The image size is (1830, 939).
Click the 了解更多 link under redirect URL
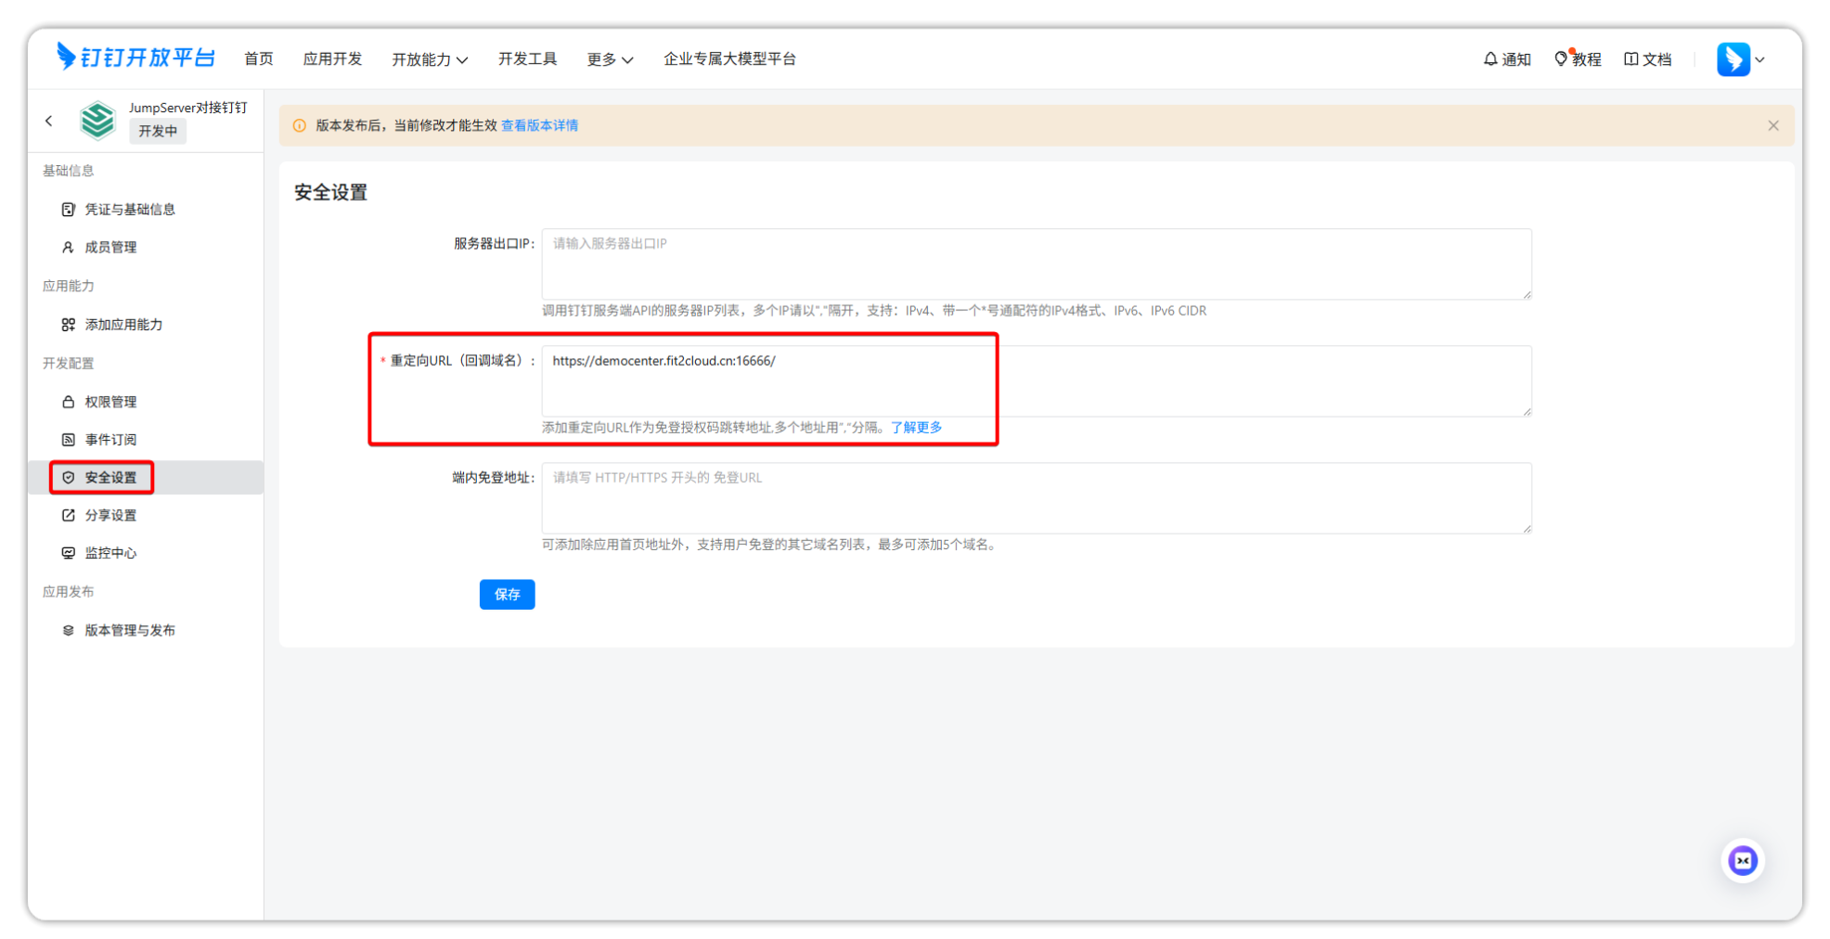coord(916,428)
